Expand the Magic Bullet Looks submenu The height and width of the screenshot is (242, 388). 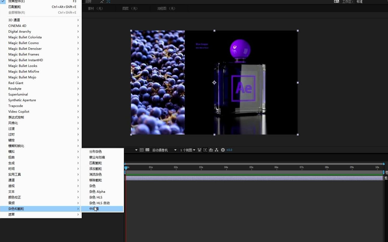(41, 66)
